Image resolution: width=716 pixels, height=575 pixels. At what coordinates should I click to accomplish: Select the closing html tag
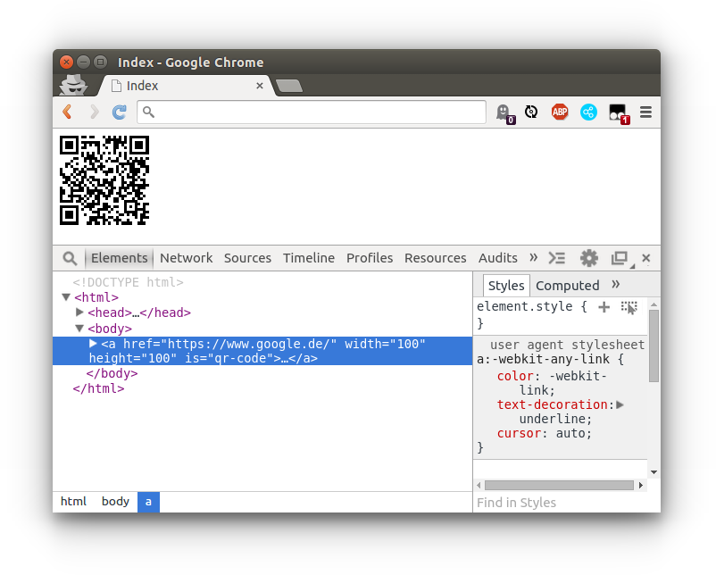98,388
